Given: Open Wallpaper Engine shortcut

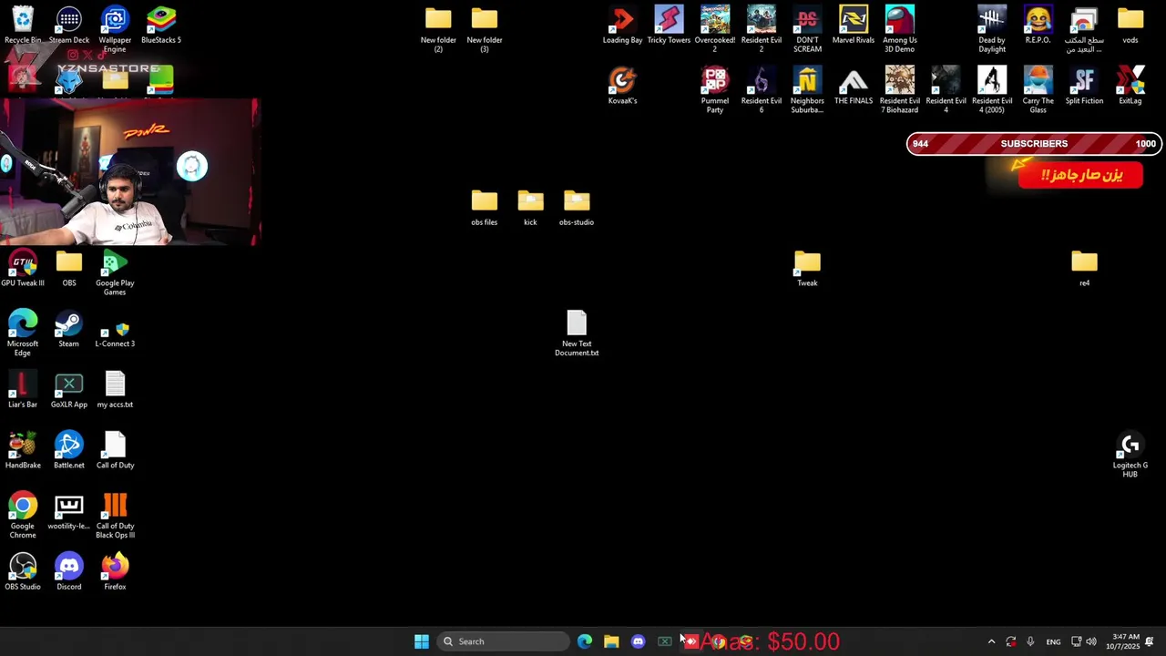Looking at the screenshot, I should (115, 28).
